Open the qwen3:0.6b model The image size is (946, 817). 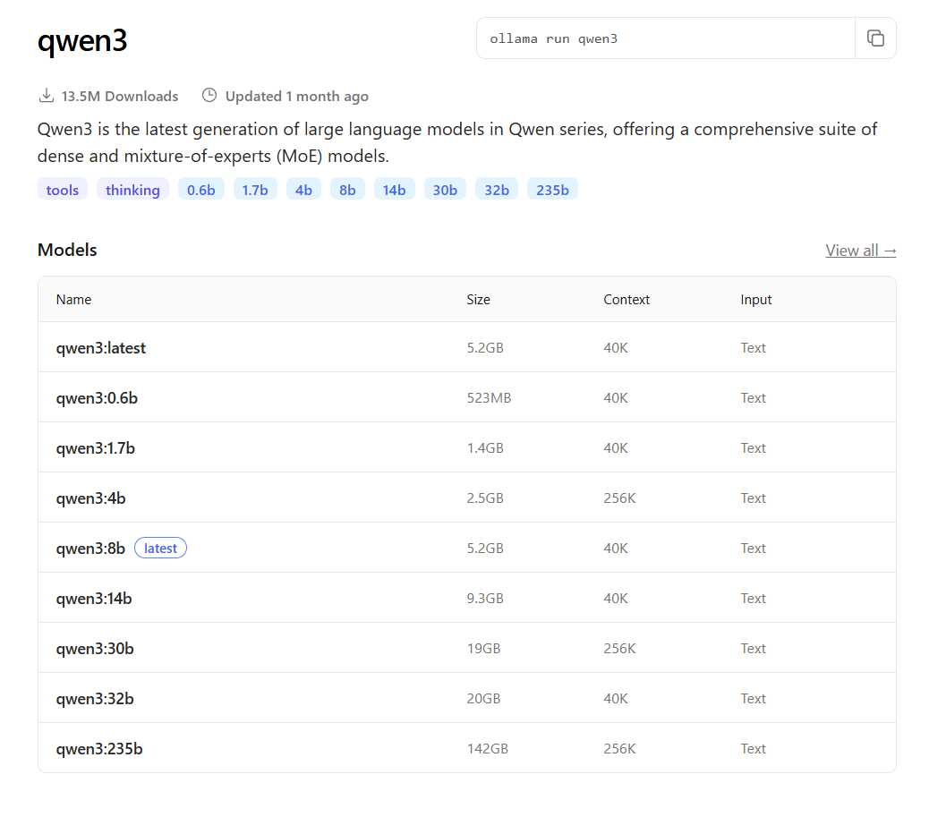97,398
